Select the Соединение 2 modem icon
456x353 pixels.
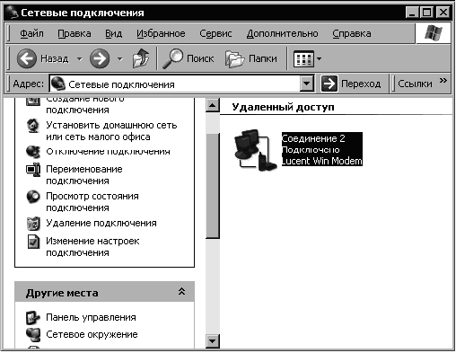pyautogui.click(x=255, y=150)
